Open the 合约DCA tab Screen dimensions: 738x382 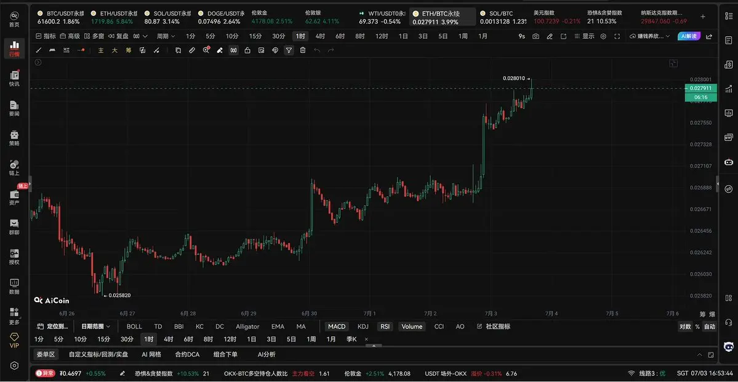(x=187, y=355)
